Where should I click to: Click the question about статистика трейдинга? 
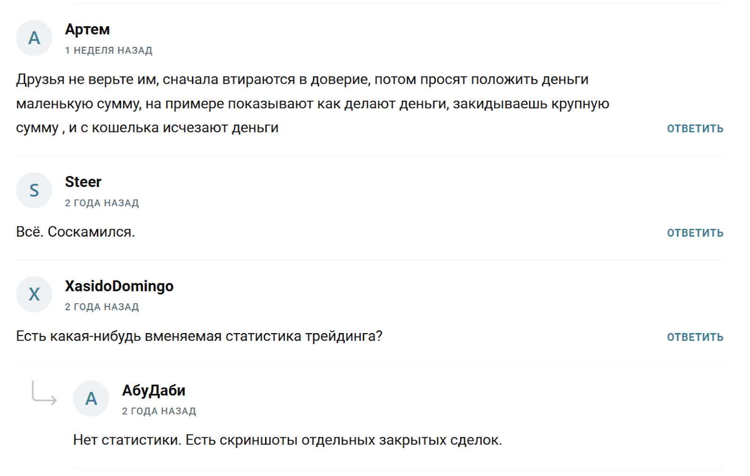point(199,336)
